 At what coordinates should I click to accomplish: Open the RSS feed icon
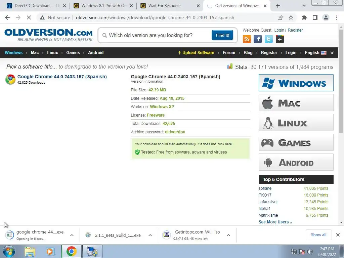tap(247, 39)
